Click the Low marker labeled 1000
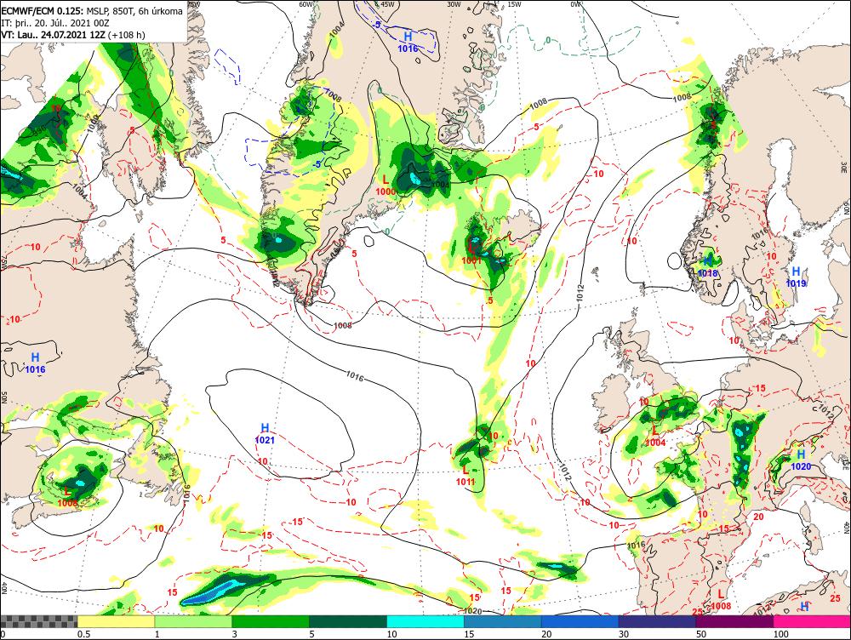This screenshot has width=851, height=640. (x=386, y=185)
